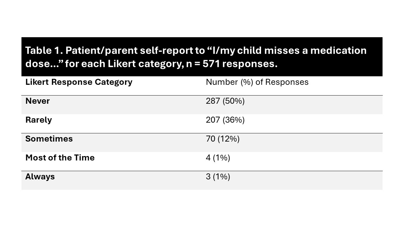Click the "Sometimes" row label
This screenshot has width=404, height=227.
coord(49,139)
